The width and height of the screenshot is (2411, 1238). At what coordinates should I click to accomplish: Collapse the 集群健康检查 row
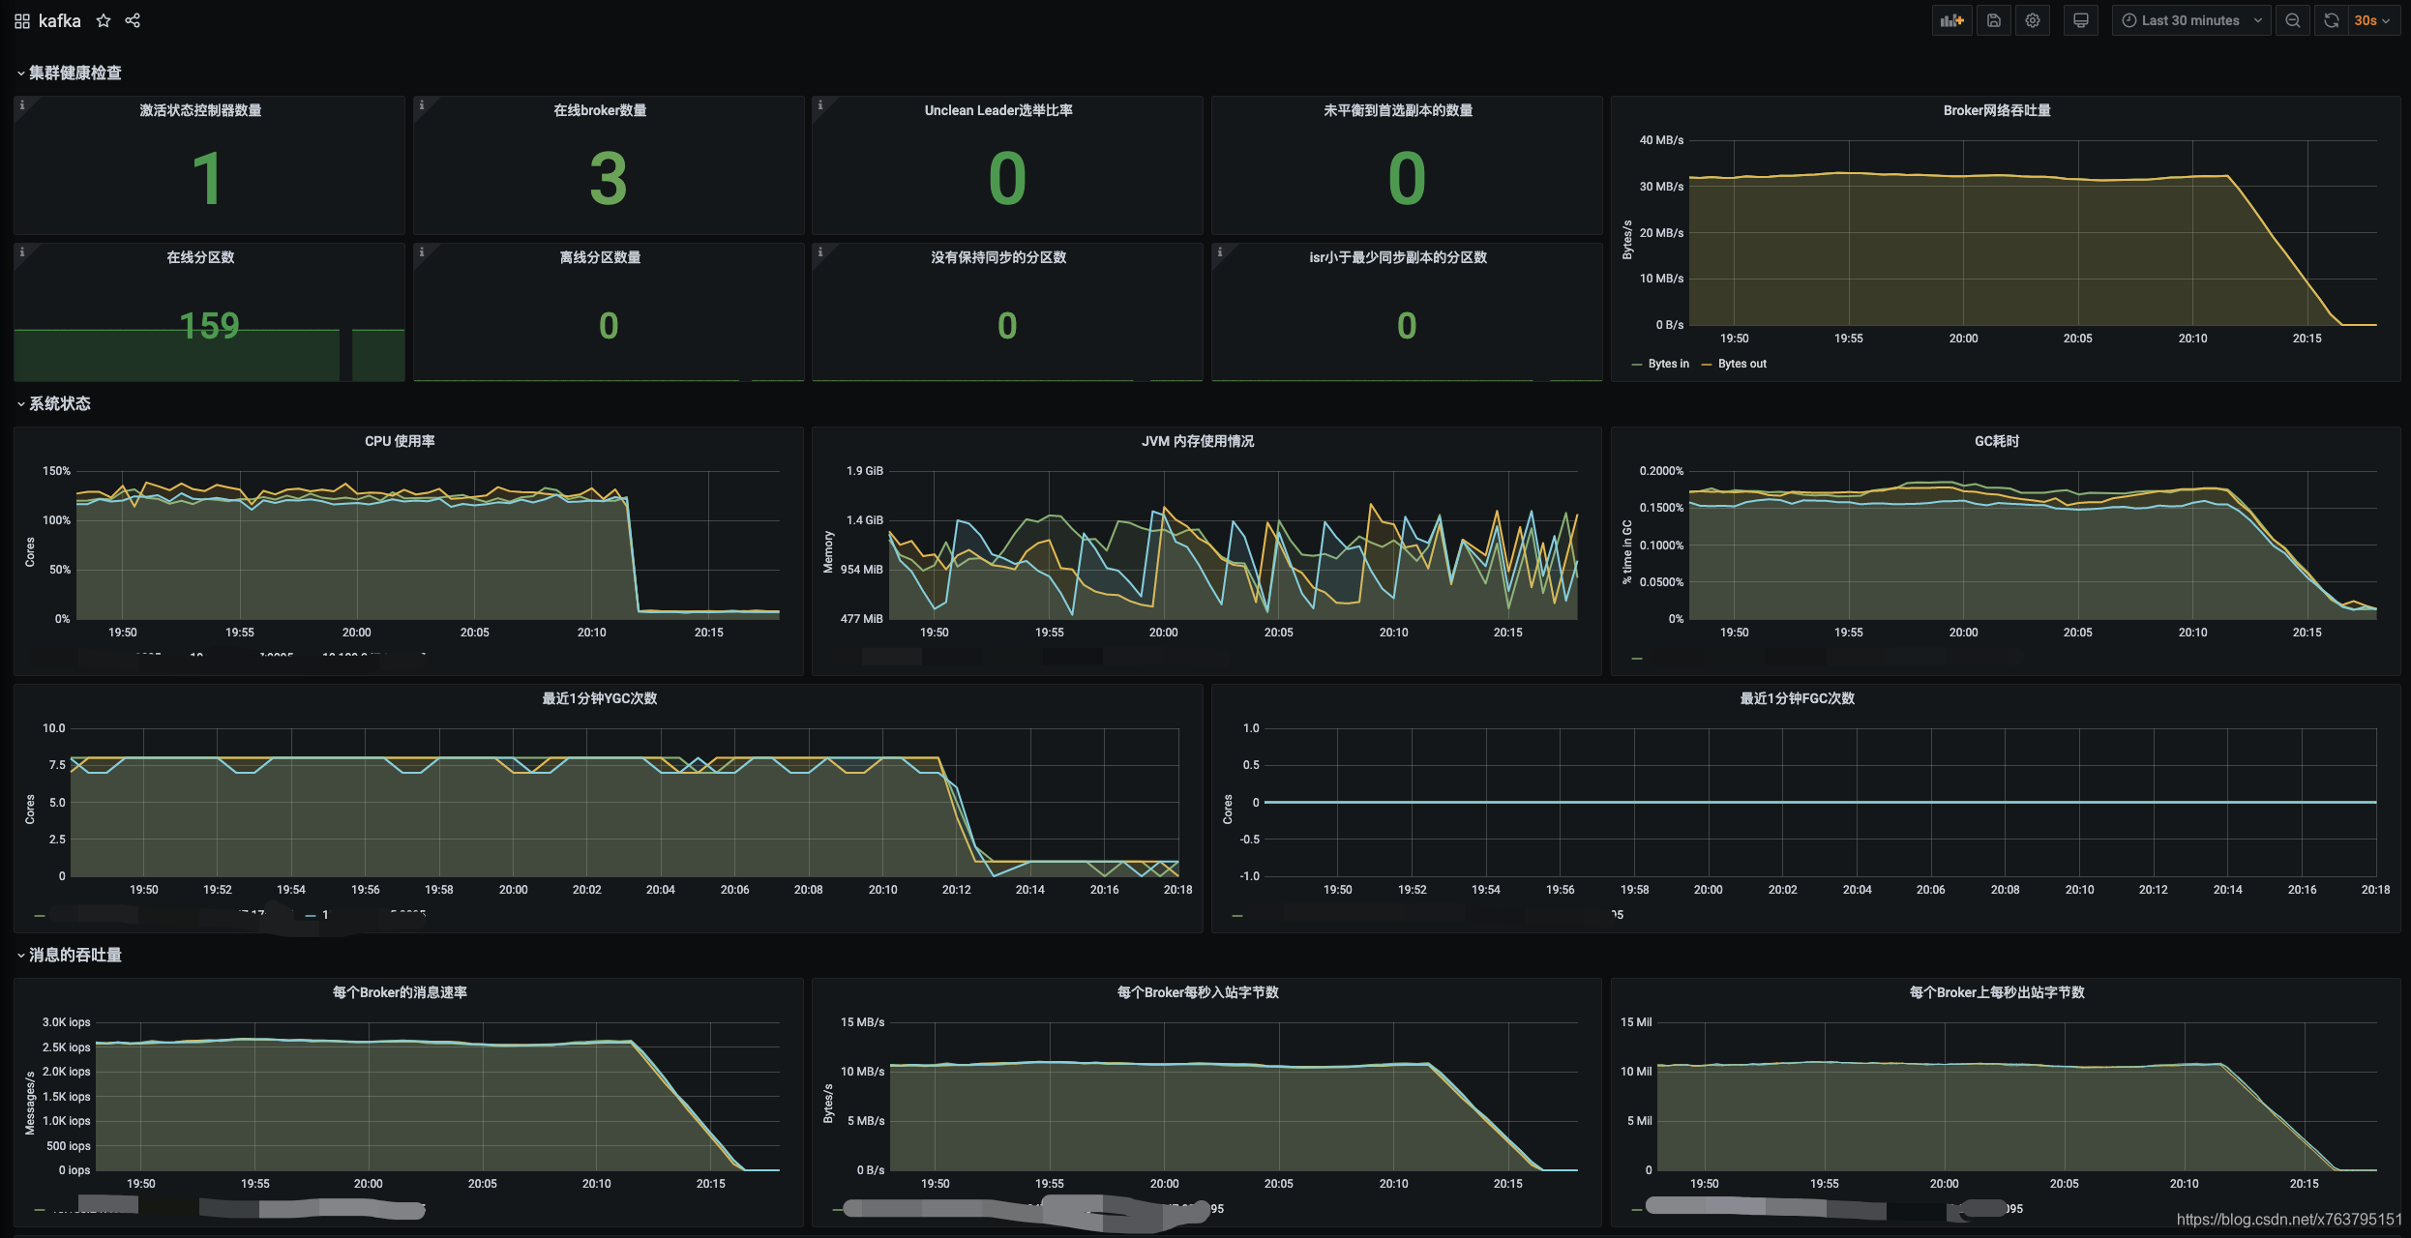74,73
